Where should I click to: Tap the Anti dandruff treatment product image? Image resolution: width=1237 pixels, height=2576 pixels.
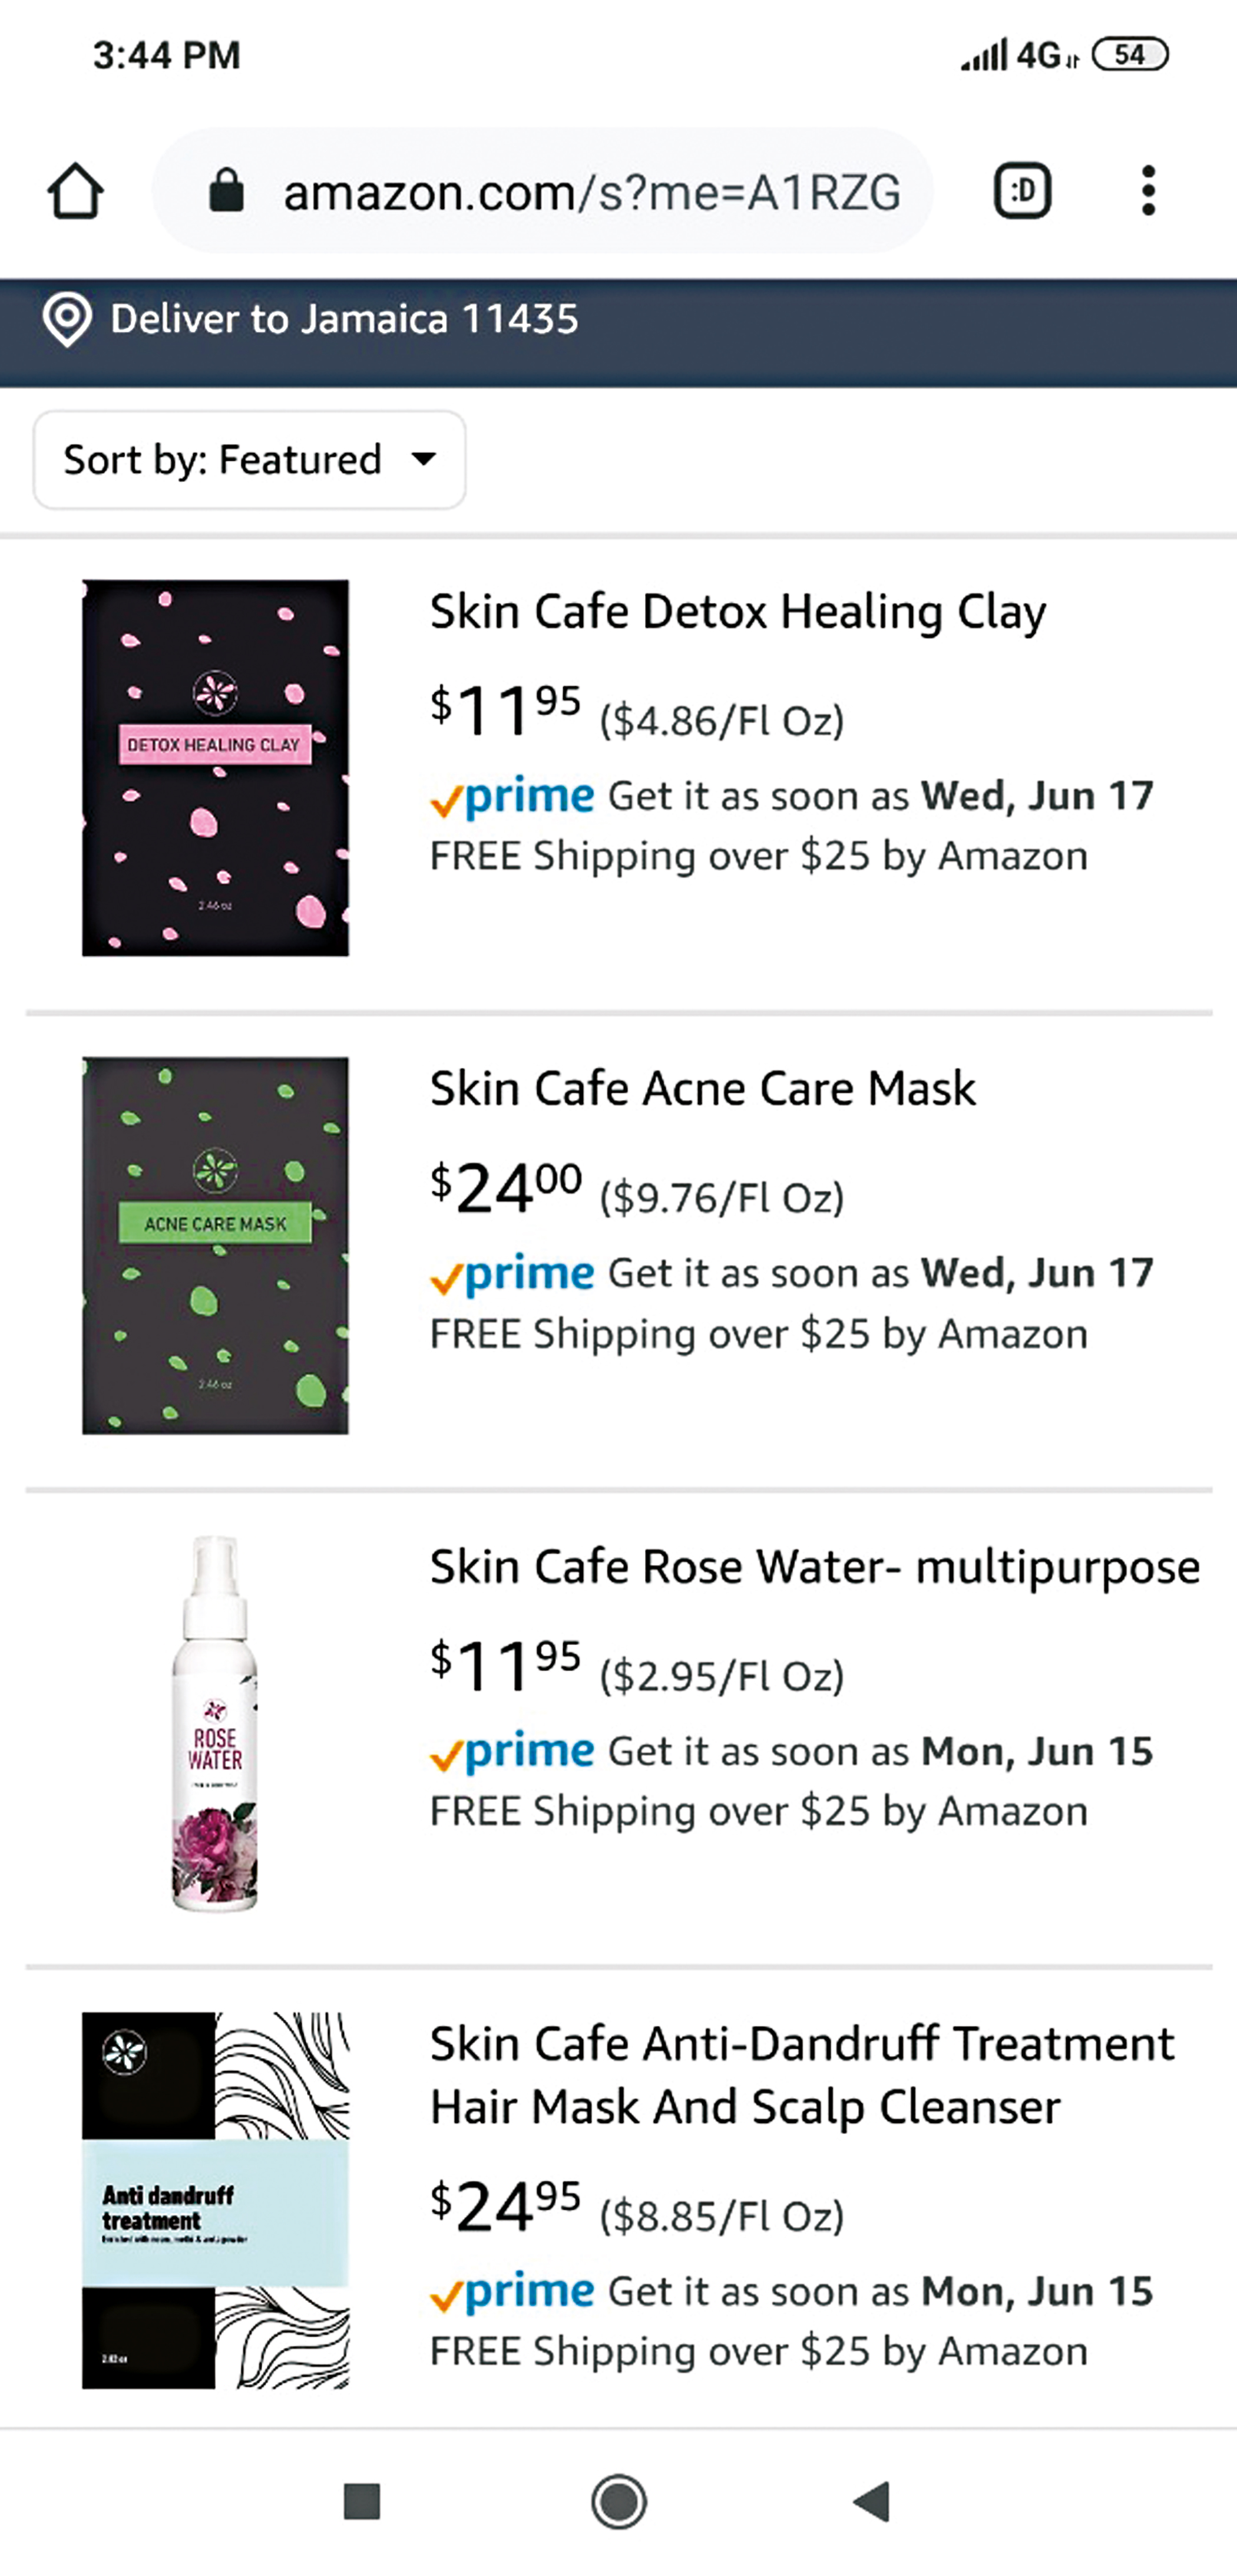[x=216, y=2200]
